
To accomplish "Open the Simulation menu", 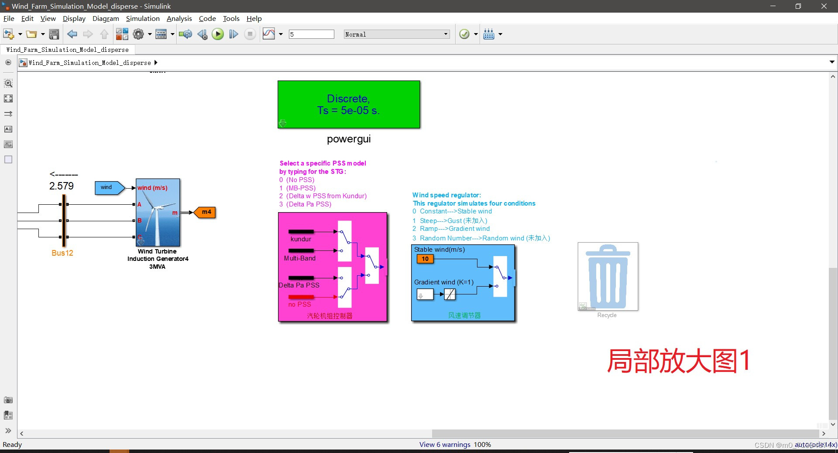I will coord(143,18).
